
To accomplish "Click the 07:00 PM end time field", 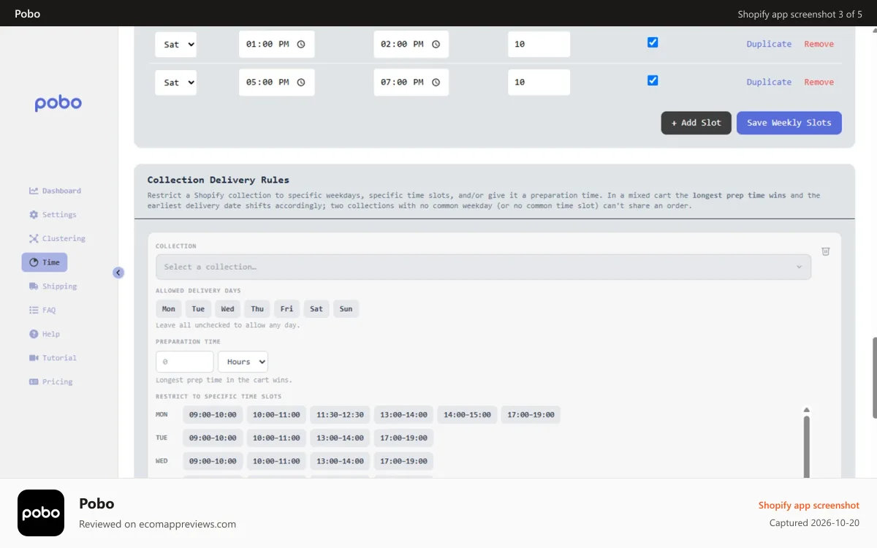I will pyautogui.click(x=411, y=83).
